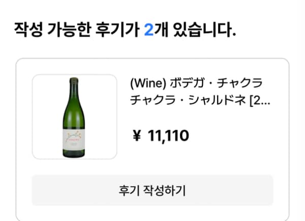Click the yen ¥ currency symbol
The width and height of the screenshot is (305, 221).
[136, 136]
